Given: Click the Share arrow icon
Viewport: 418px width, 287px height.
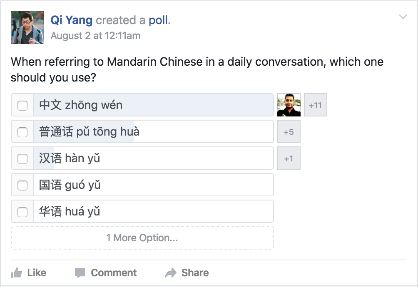Looking at the screenshot, I should (x=171, y=272).
